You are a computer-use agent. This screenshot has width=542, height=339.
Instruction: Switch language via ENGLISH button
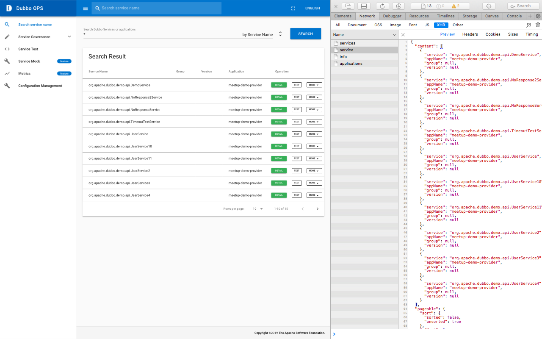pos(312,8)
